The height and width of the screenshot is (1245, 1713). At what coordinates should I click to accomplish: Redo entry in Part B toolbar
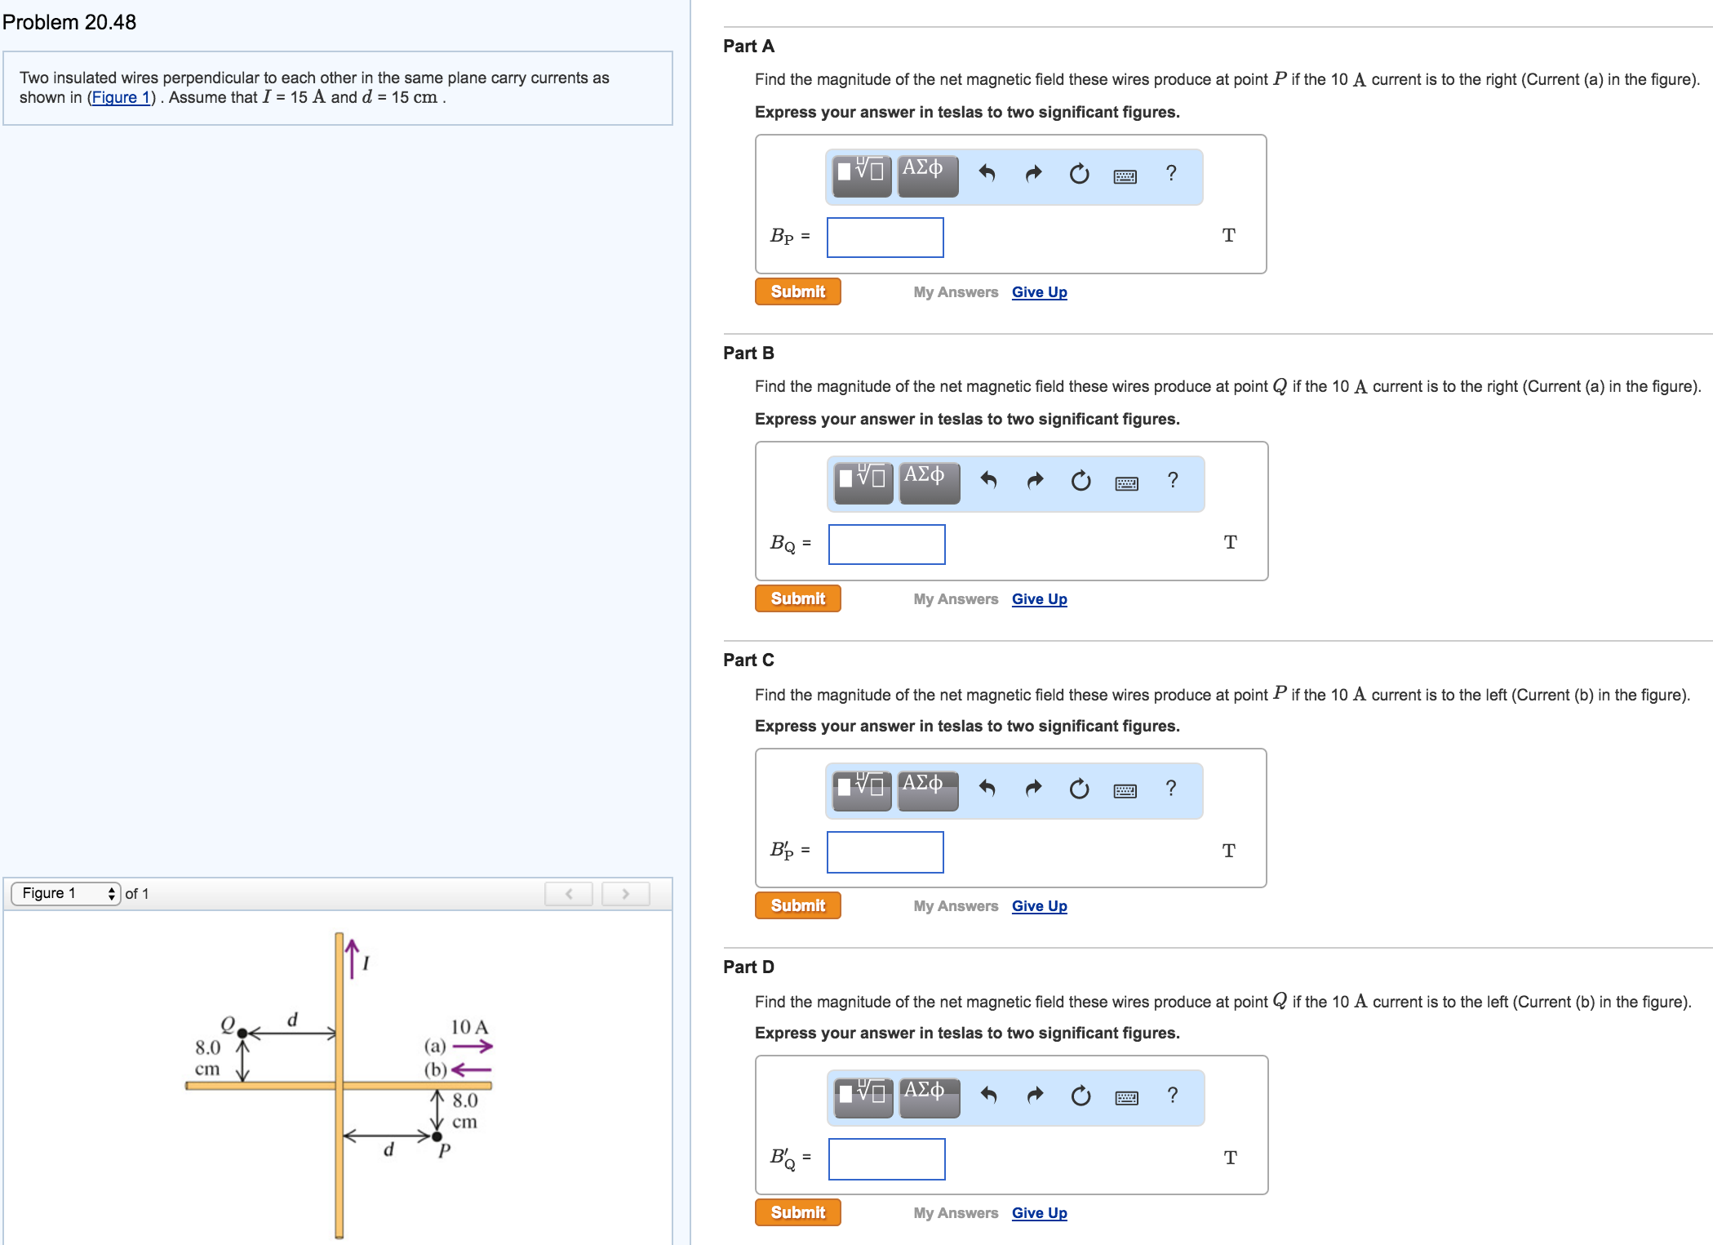pos(1035,480)
